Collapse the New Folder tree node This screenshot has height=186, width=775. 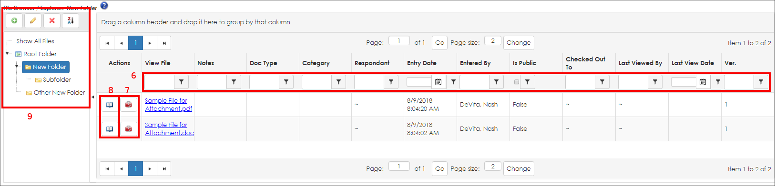pos(16,67)
